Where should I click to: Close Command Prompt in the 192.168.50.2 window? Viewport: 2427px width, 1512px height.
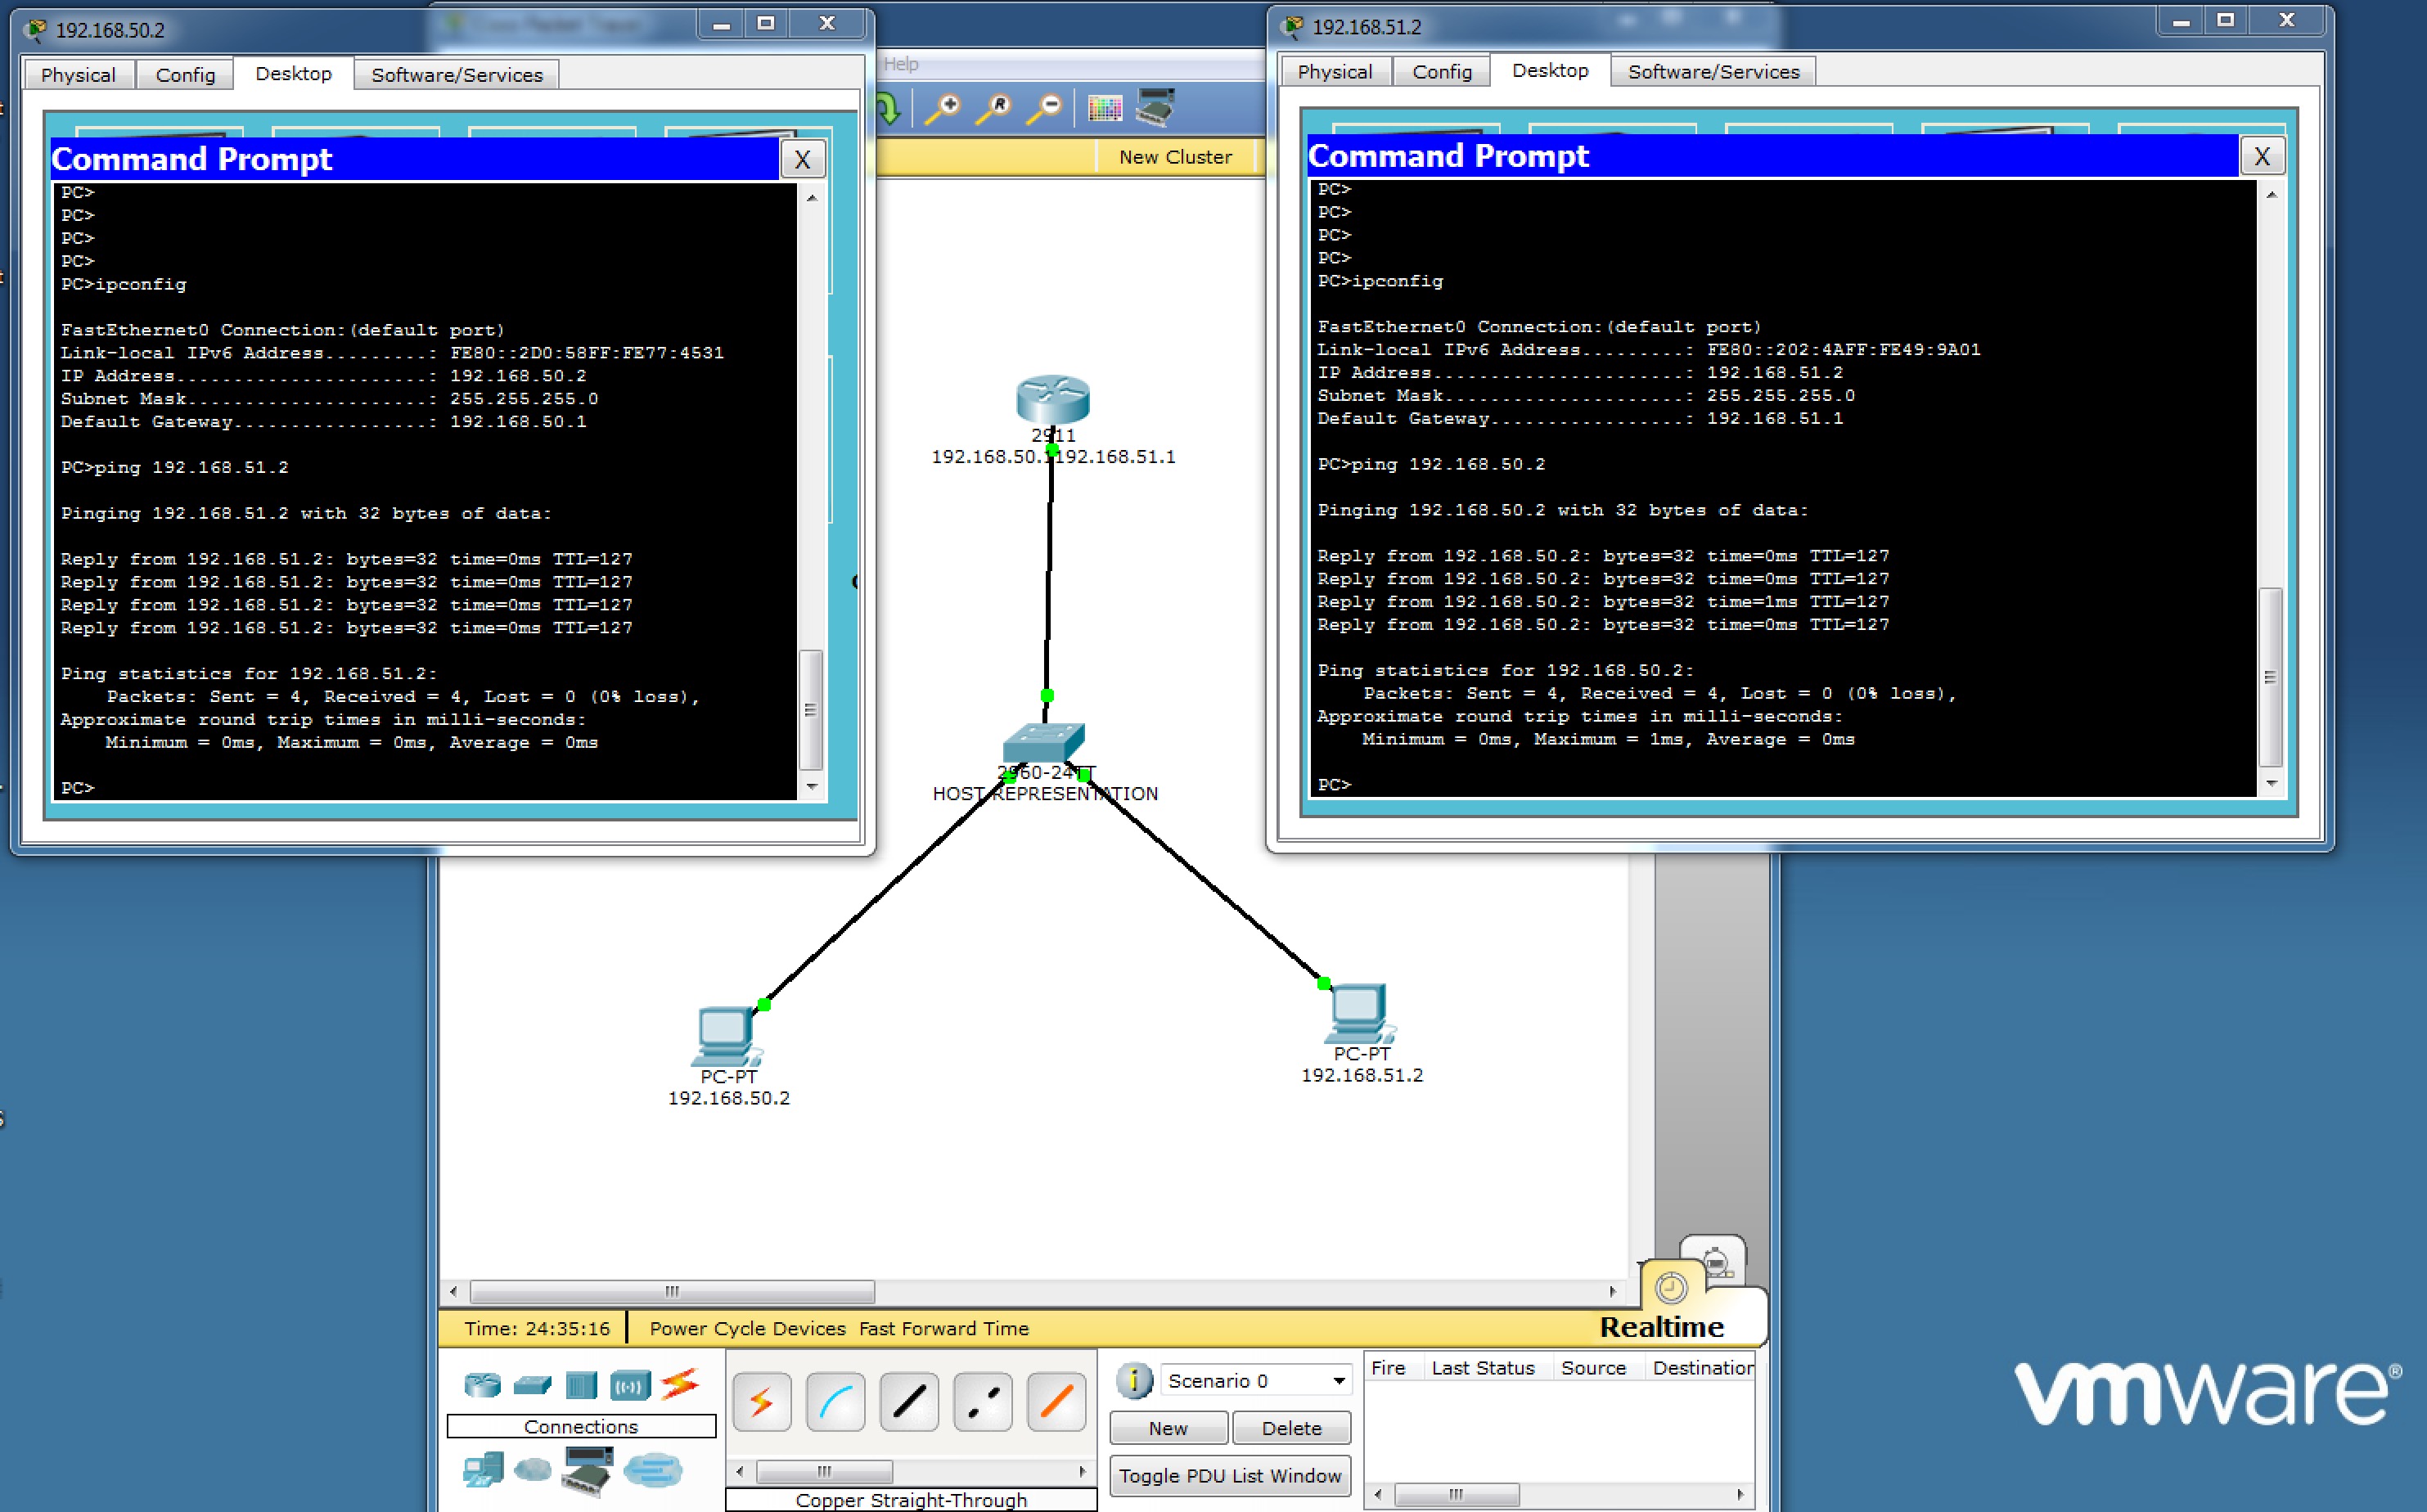click(802, 160)
